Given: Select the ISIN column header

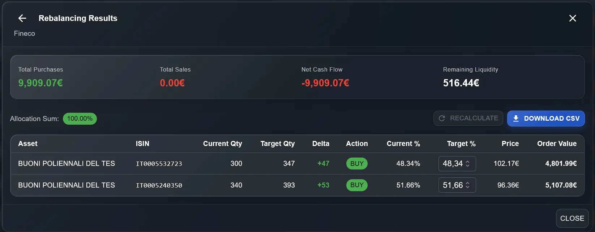Looking at the screenshot, I should (x=142, y=143).
